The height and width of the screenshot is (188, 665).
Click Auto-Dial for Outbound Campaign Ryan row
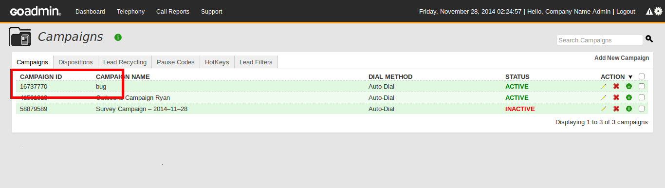(381, 97)
